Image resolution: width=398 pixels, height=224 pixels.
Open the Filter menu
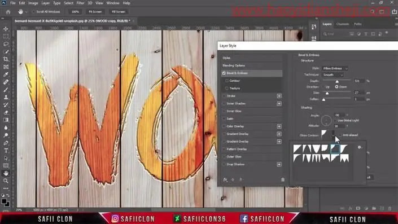[x=80, y=3]
